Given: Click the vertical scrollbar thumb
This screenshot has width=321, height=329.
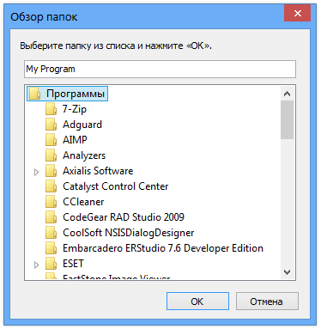Looking at the screenshot, I should (x=287, y=119).
